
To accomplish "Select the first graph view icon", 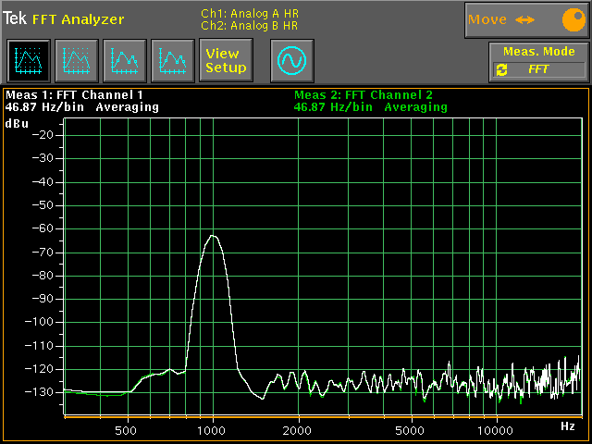I will point(28,61).
